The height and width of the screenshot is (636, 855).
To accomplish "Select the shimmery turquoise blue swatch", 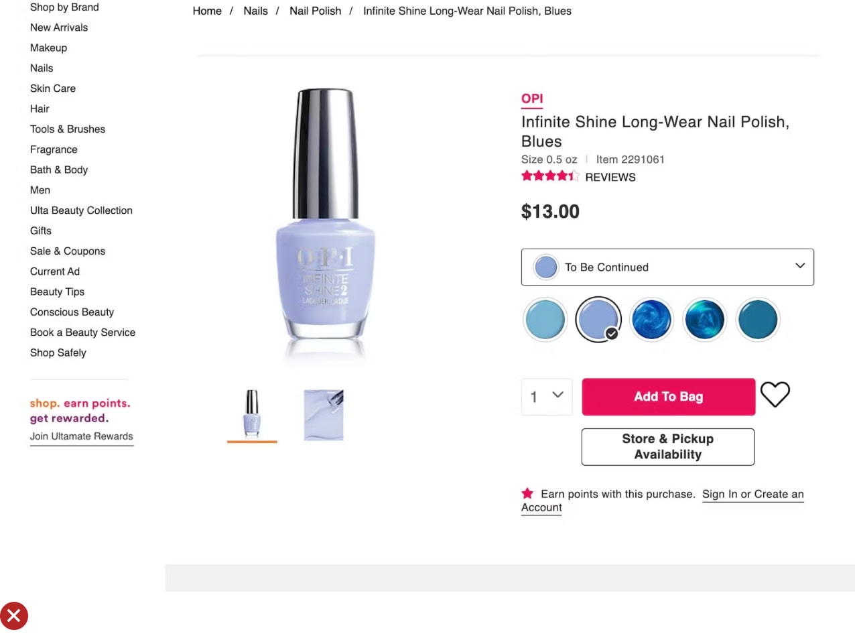I will (x=704, y=320).
